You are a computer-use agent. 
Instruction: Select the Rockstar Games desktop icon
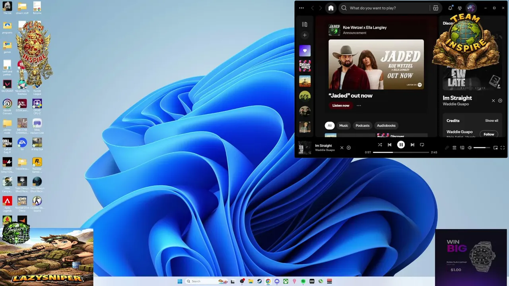[37, 165]
